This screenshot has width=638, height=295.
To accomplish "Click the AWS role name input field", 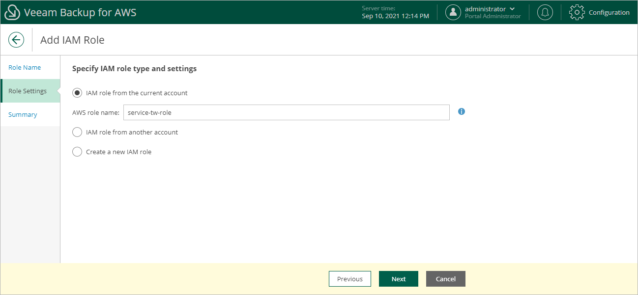I will [287, 112].
